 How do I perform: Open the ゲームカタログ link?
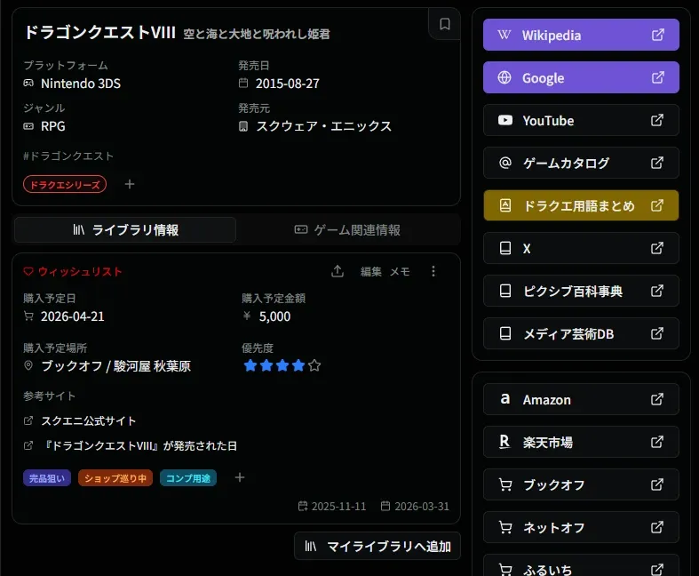[581, 163]
